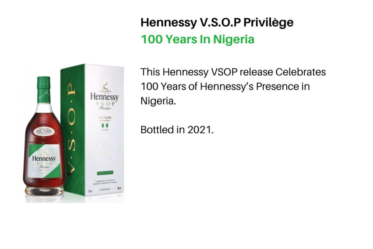Viewport: 373px width, 249px height.
Task: Select the Hennessy bottle image
Action: (44, 136)
